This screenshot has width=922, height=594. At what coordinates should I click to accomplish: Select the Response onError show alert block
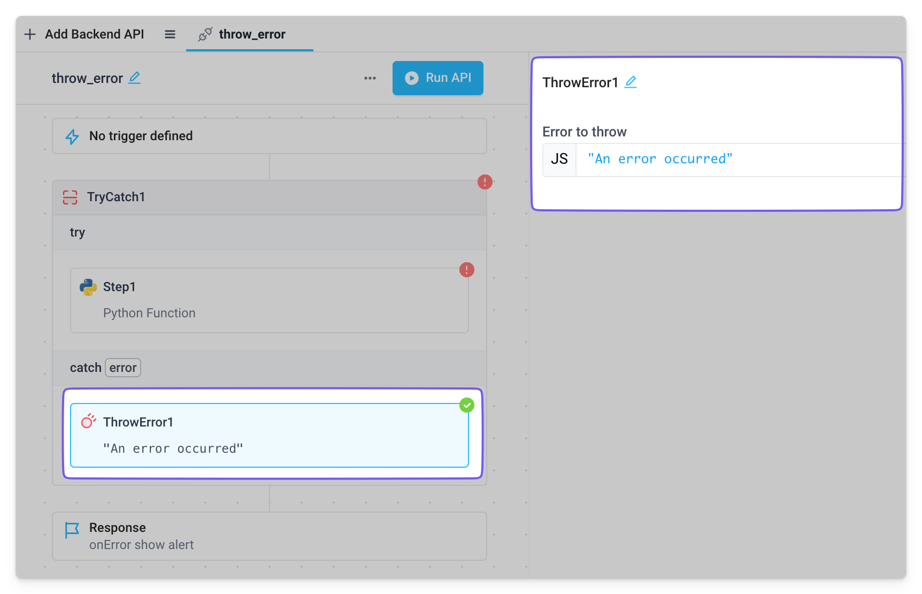click(269, 536)
